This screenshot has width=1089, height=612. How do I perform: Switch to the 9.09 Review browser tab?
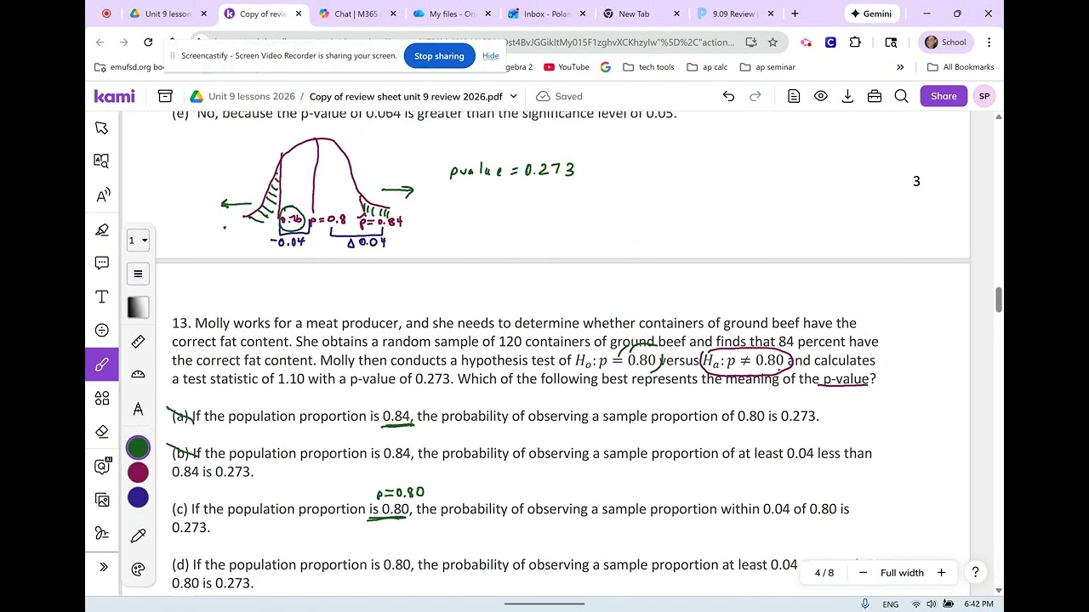[733, 14]
